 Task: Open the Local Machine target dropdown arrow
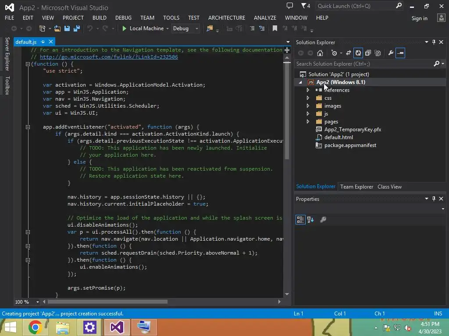(167, 28)
